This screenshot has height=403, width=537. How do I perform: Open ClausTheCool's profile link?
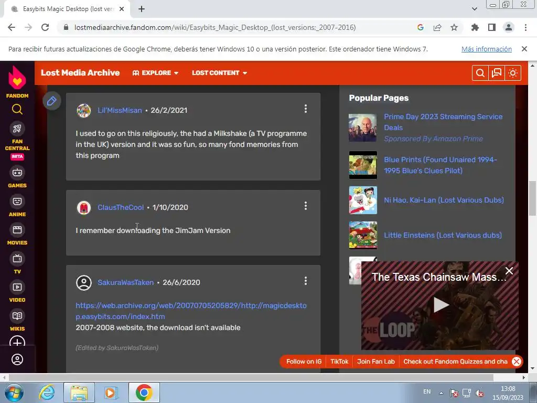click(x=121, y=207)
